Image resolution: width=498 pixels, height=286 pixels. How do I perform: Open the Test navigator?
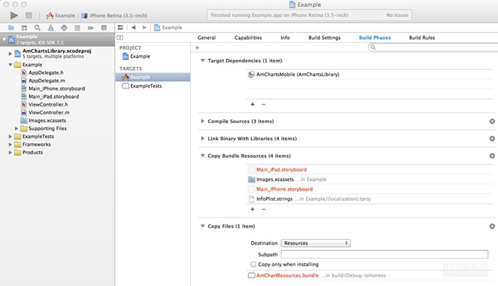pyautogui.click(x=64, y=28)
